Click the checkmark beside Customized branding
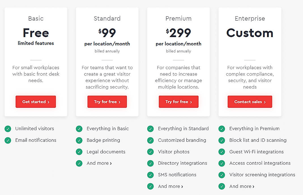Viewport: 303px width, 195px height. 150,140
